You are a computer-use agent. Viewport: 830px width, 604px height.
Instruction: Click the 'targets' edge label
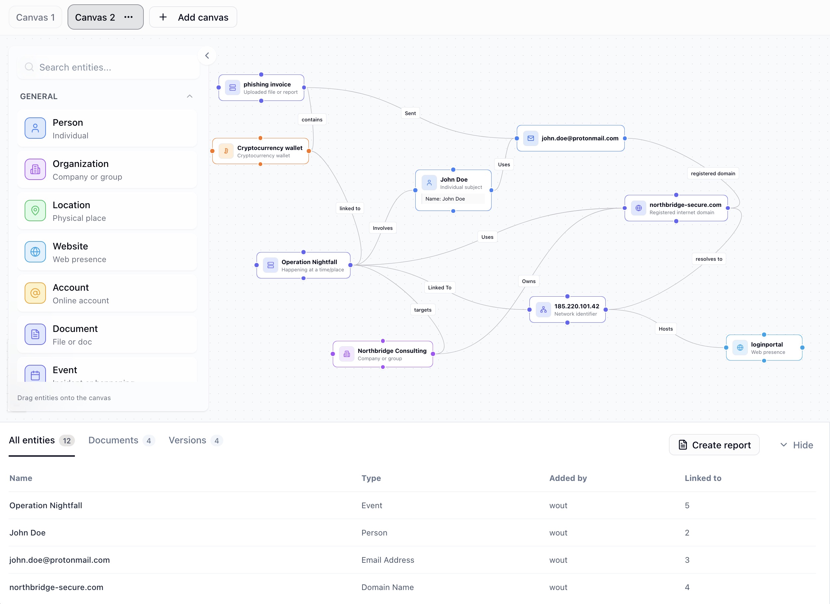pyautogui.click(x=423, y=310)
